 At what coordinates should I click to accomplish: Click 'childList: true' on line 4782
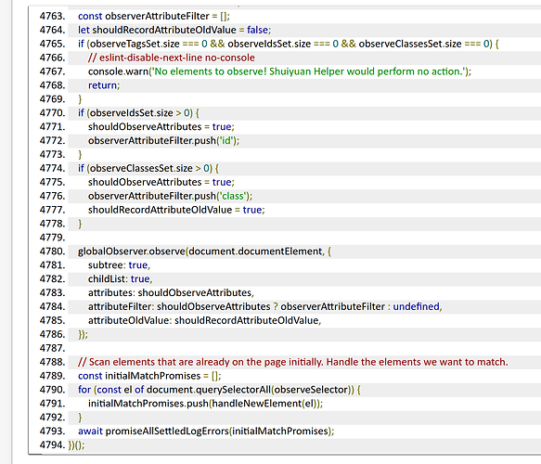coord(119,278)
